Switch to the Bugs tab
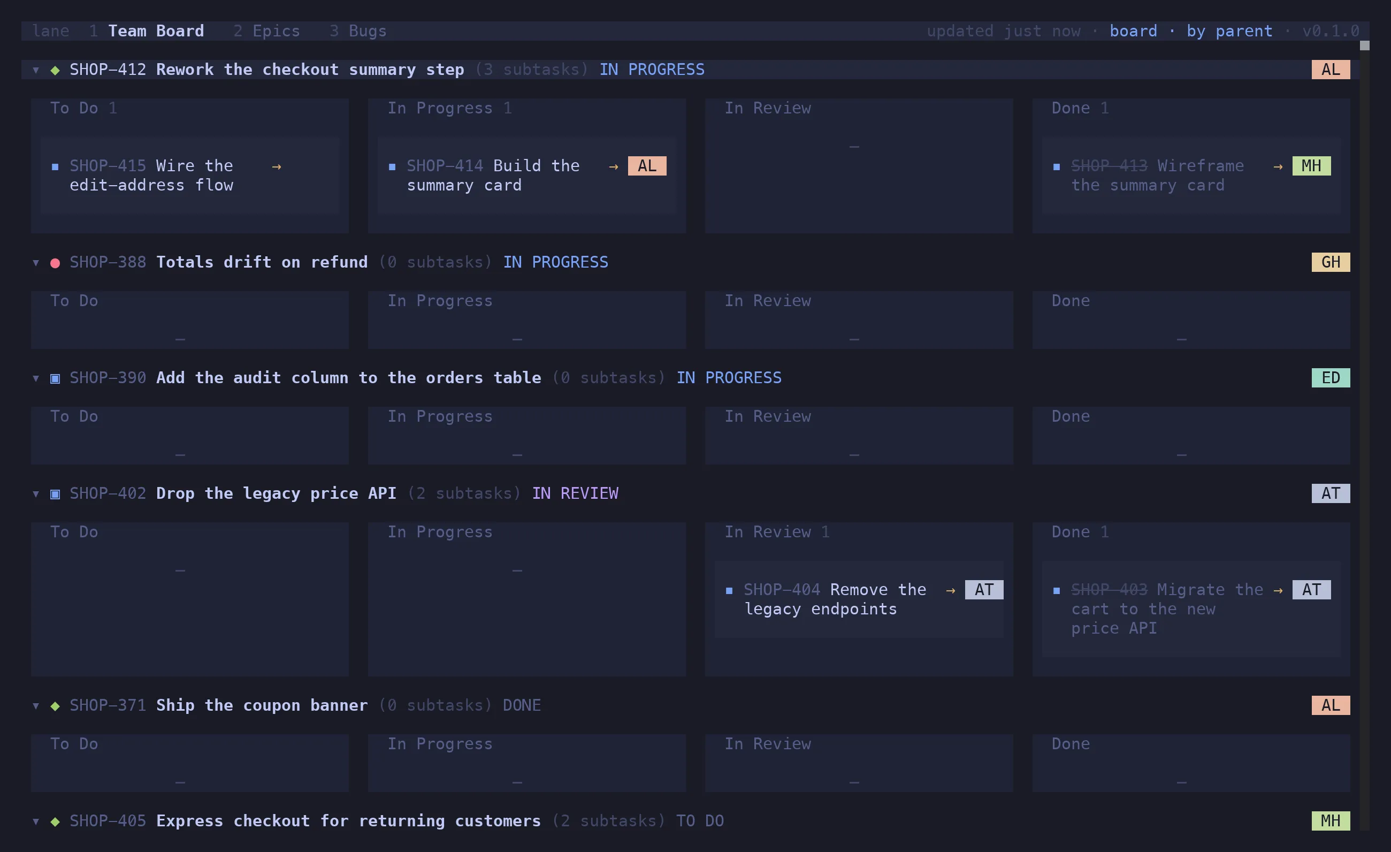1391x852 pixels. (358, 31)
